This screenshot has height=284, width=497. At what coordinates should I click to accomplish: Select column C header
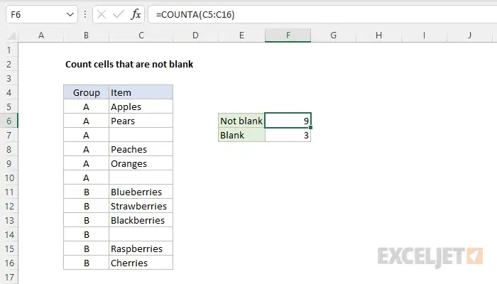tap(141, 35)
